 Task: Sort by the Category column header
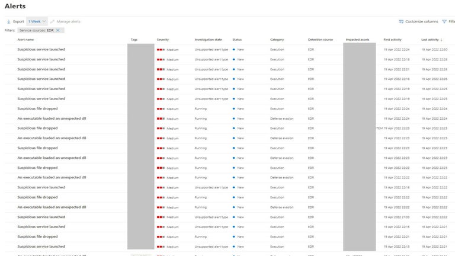tap(277, 40)
